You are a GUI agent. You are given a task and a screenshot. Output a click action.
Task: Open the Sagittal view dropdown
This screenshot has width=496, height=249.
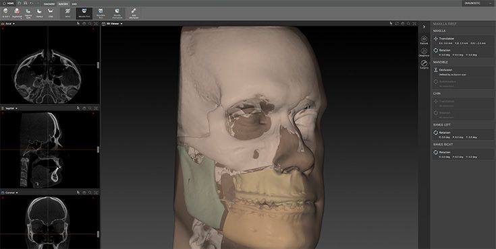(x=16, y=108)
